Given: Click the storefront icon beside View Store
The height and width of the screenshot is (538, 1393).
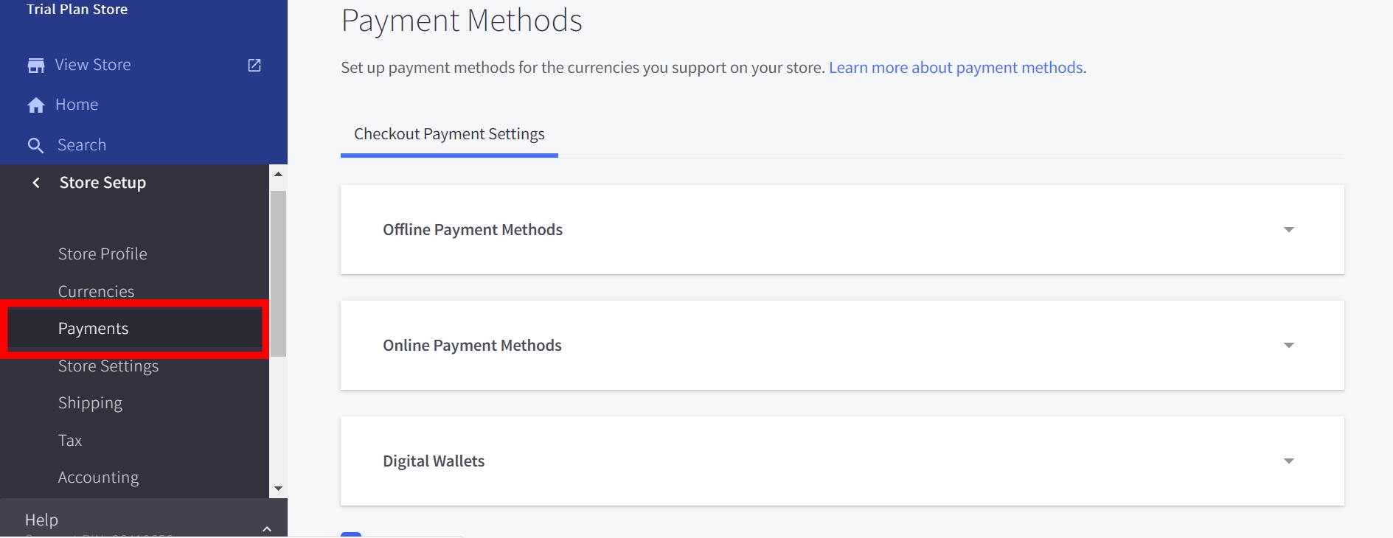Looking at the screenshot, I should point(35,66).
